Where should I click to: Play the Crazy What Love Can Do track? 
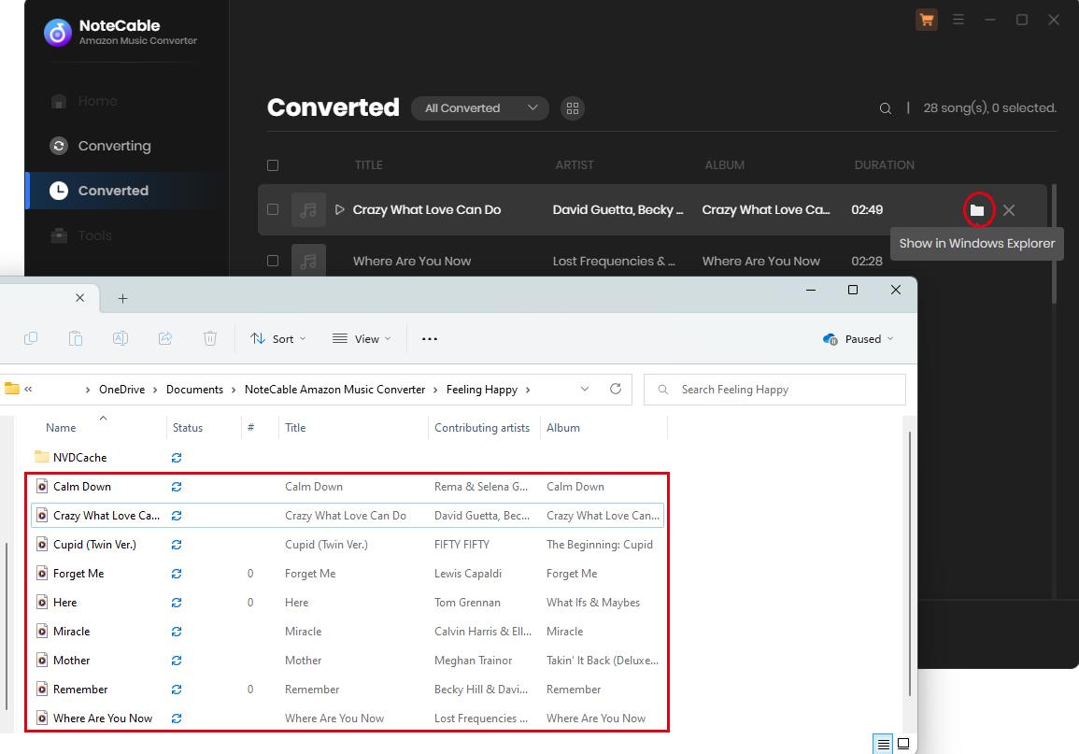tap(339, 209)
